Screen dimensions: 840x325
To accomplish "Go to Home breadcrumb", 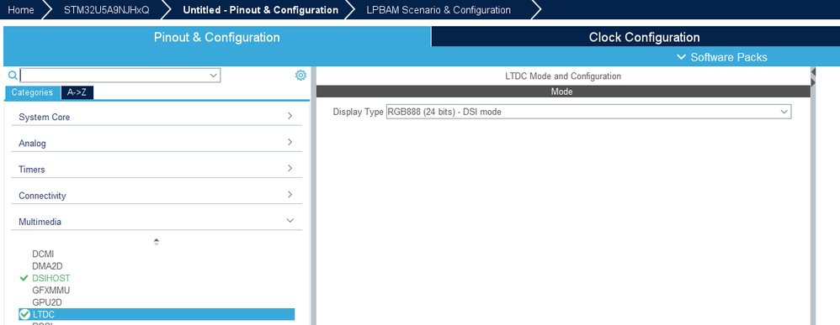I will pyautogui.click(x=21, y=9).
